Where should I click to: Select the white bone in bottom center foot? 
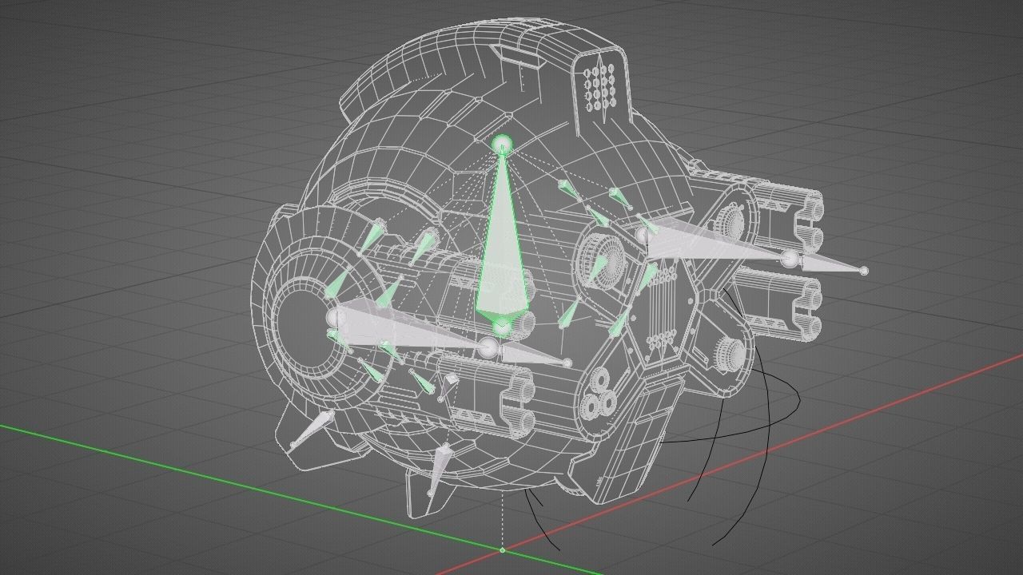coord(439,470)
